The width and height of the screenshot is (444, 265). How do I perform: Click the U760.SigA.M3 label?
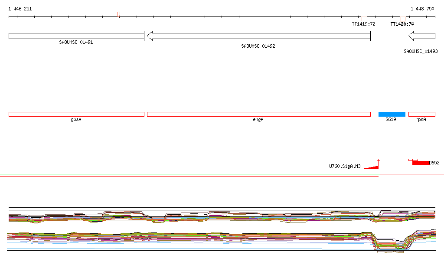click(345, 166)
